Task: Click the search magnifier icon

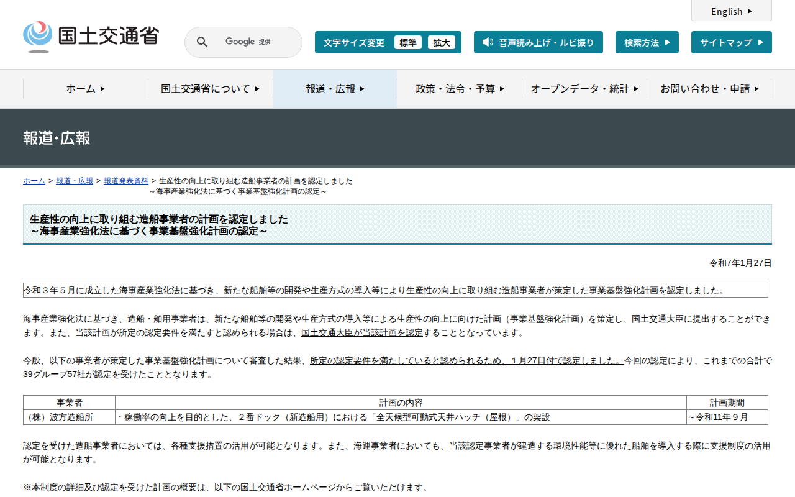Action: tap(202, 42)
